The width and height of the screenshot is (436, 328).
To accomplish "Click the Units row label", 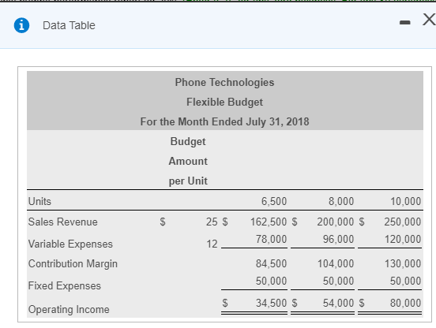I will click(39, 201).
